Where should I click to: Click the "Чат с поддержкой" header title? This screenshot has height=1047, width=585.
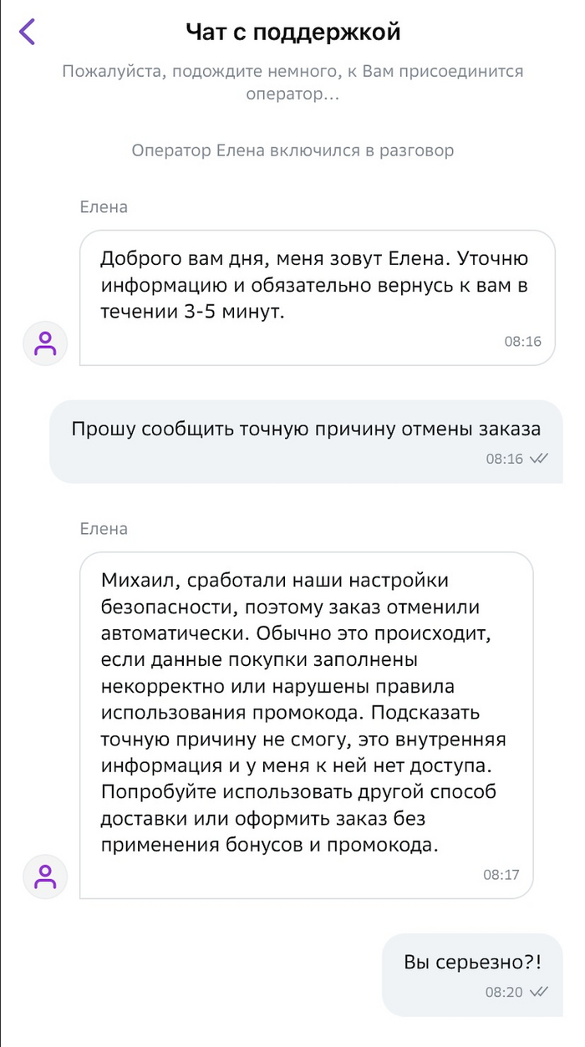[x=292, y=33]
